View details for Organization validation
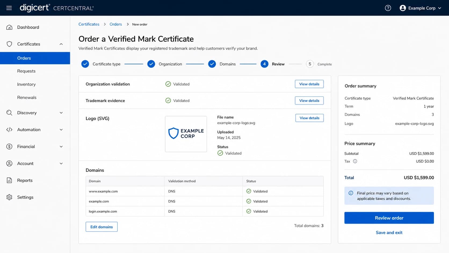This screenshot has width=449, height=253. [309, 84]
